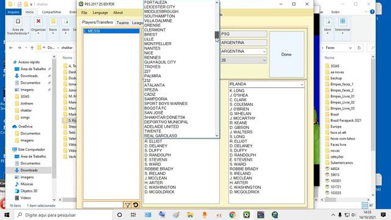Open Músicas in navigation pane
Image resolution: width=391 pixels, height=220 pixels.
coord(27,184)
